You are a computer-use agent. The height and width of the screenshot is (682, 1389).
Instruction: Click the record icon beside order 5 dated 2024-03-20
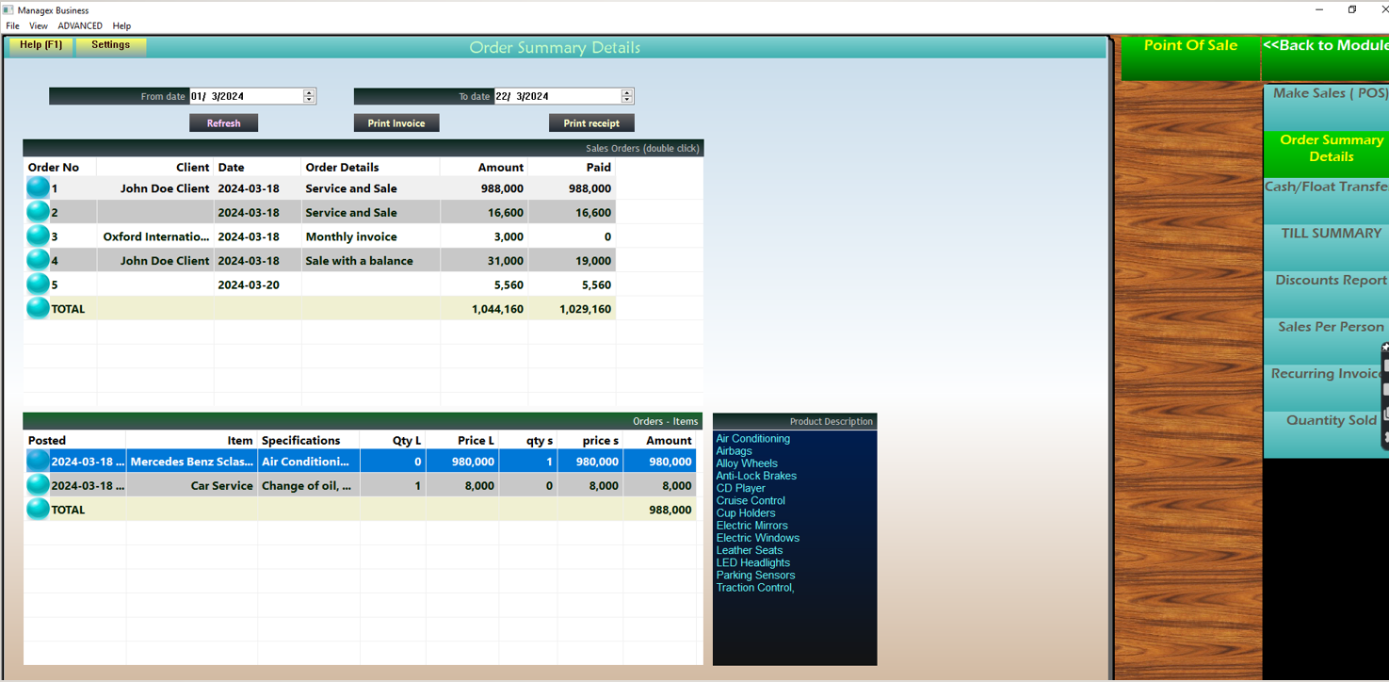37,284
